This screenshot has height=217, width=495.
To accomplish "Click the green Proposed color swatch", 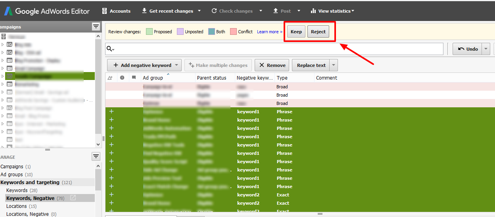I will click(149, 32).
